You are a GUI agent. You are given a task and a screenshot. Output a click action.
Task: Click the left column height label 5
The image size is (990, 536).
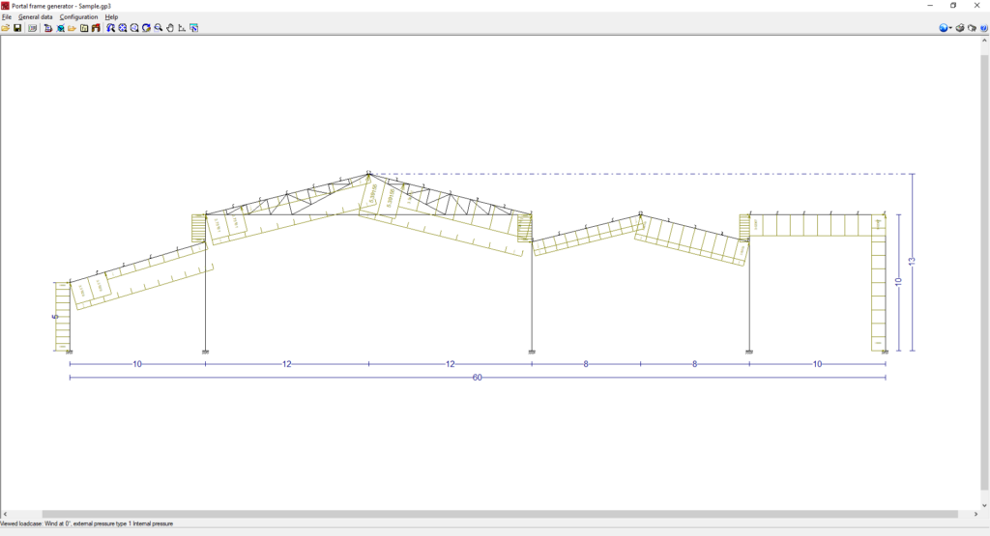[55, 317]
